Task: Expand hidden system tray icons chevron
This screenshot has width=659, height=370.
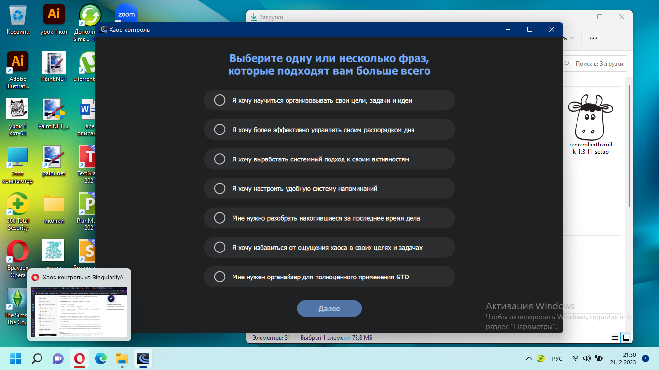Action: (x=529, y=358)
